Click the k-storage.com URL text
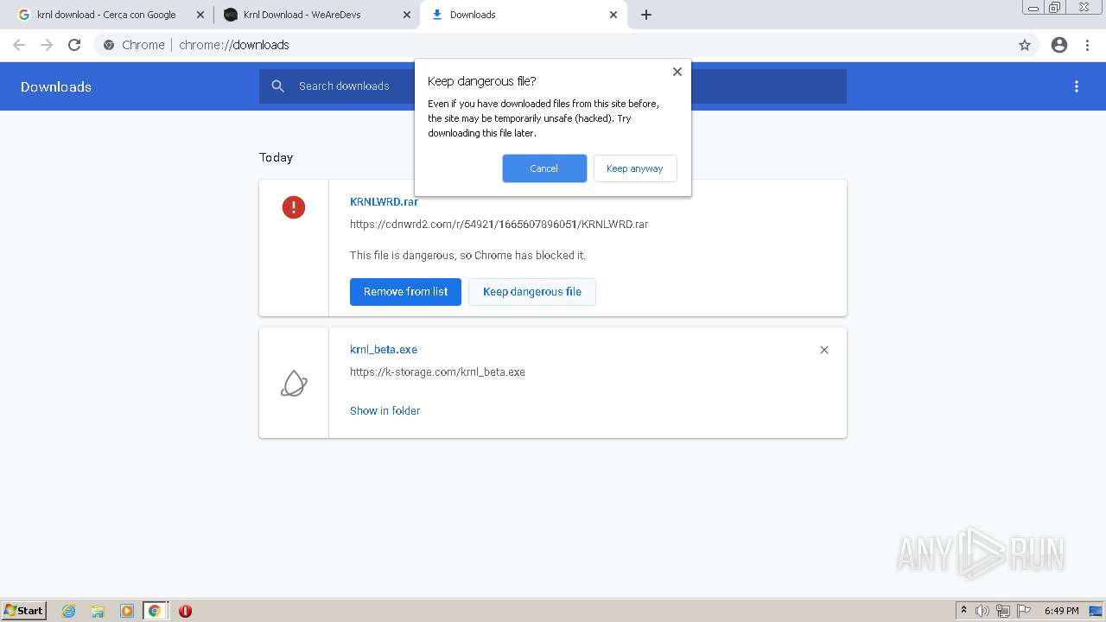 (x=437, y=372)
